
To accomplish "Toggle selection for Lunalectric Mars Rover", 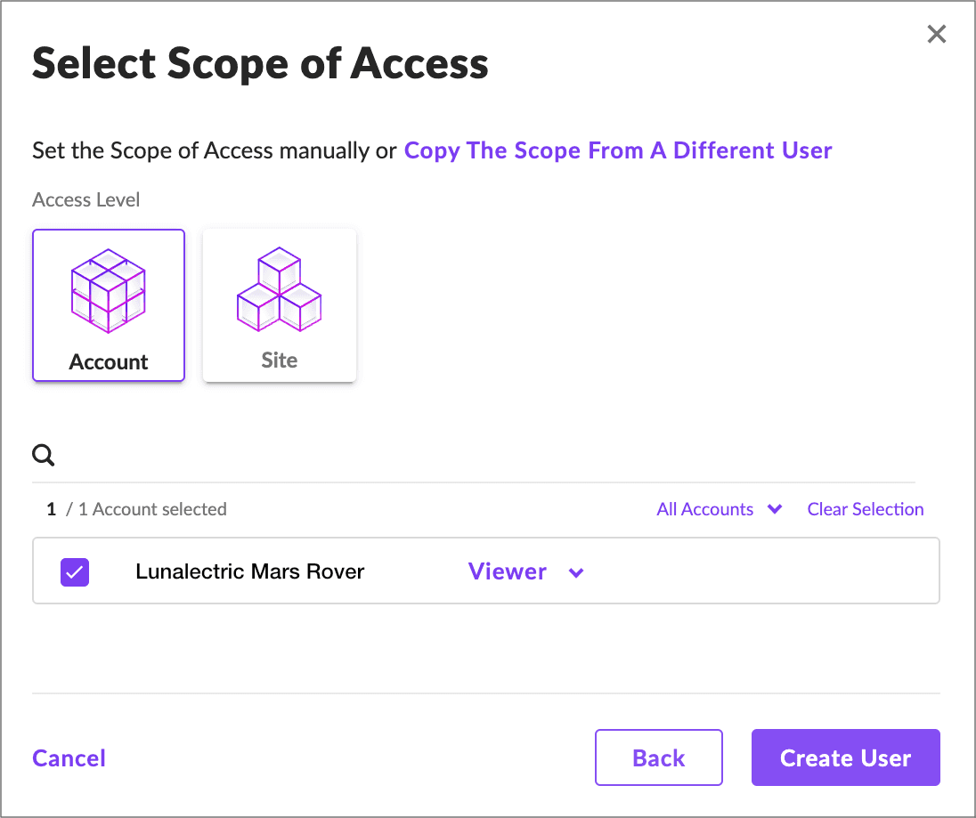I will (x=74, y=571).
